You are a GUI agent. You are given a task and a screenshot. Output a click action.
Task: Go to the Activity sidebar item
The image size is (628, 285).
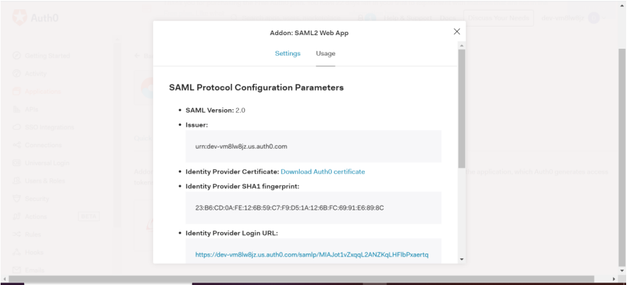[36, 73]
